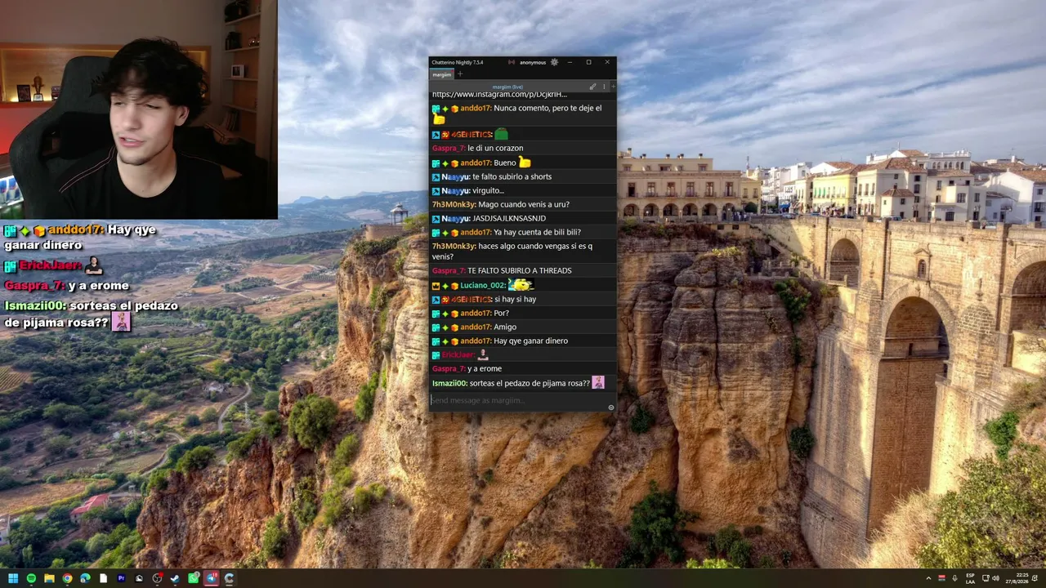Viewport: 1046px width, 588px height.
Task: Click anddo17 on the 'Amigo' message
Action: pos(476,327)
